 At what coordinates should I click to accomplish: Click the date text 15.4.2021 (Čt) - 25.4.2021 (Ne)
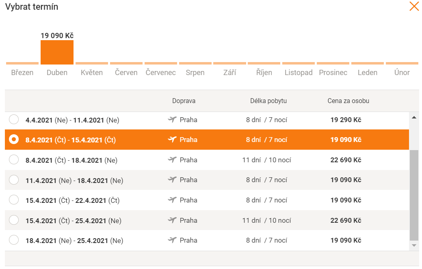pos(74,221)
